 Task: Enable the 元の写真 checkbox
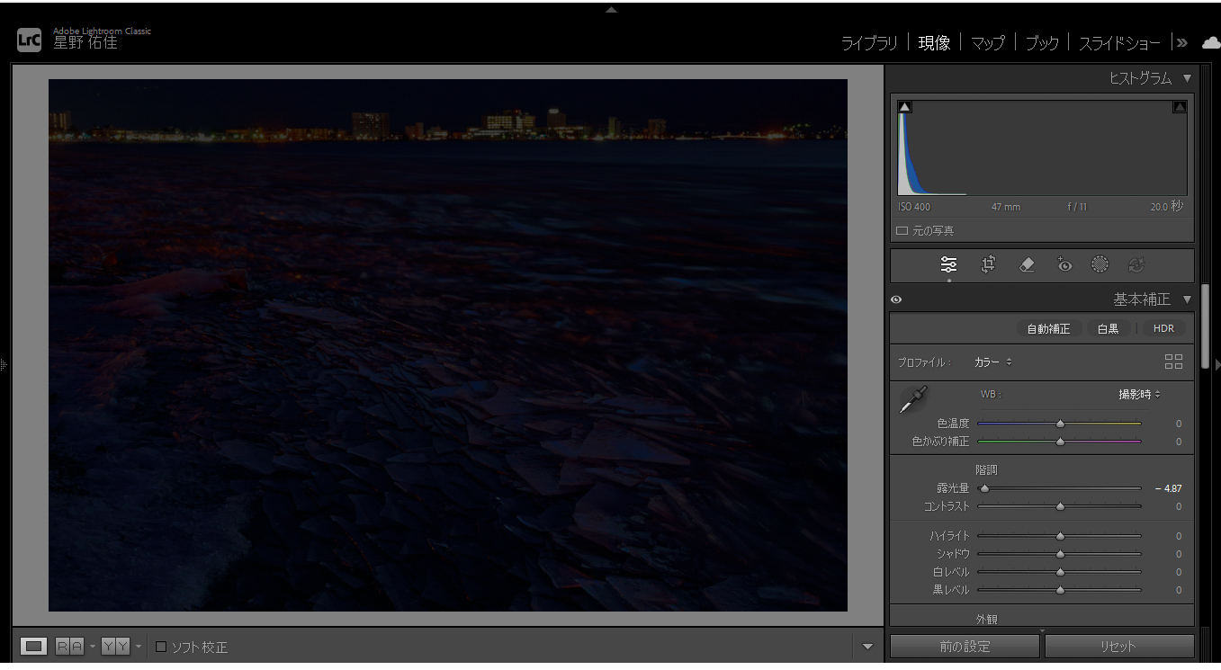(x=902, y=231)
